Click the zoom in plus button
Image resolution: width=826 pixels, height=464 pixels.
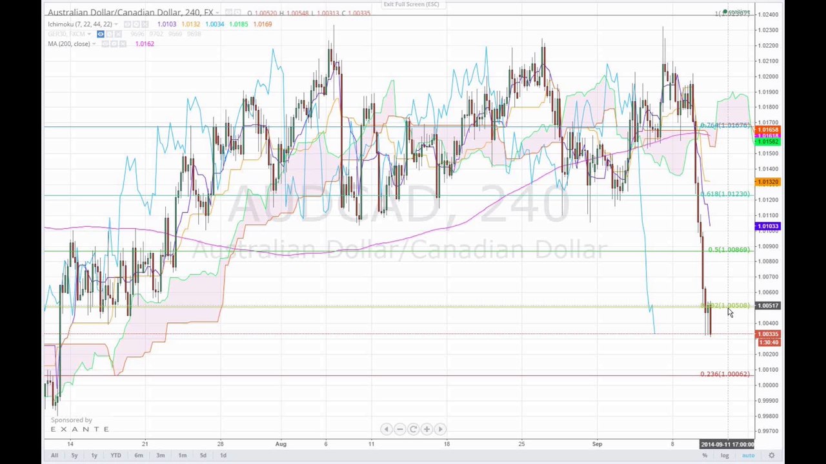pyautogui.click(x=427, y=429)
